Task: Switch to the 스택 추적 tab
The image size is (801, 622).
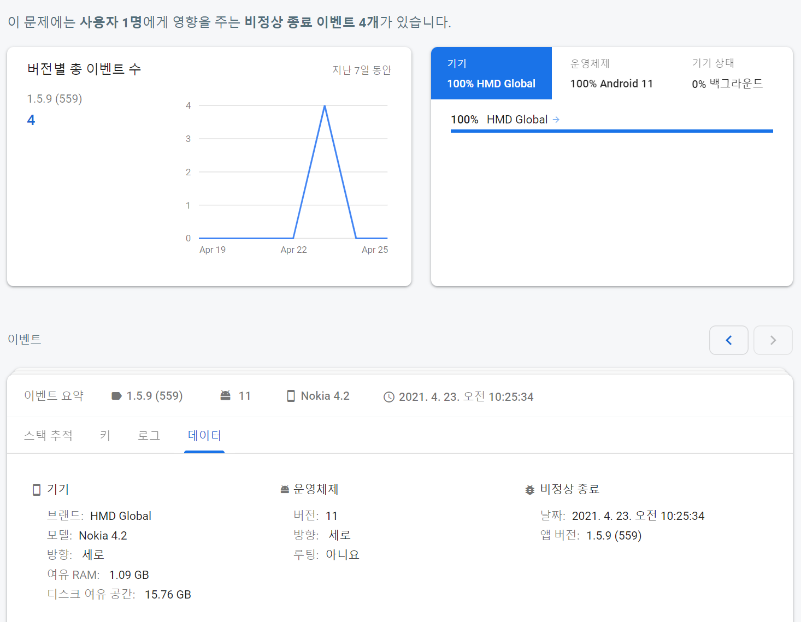Action: 48,435
